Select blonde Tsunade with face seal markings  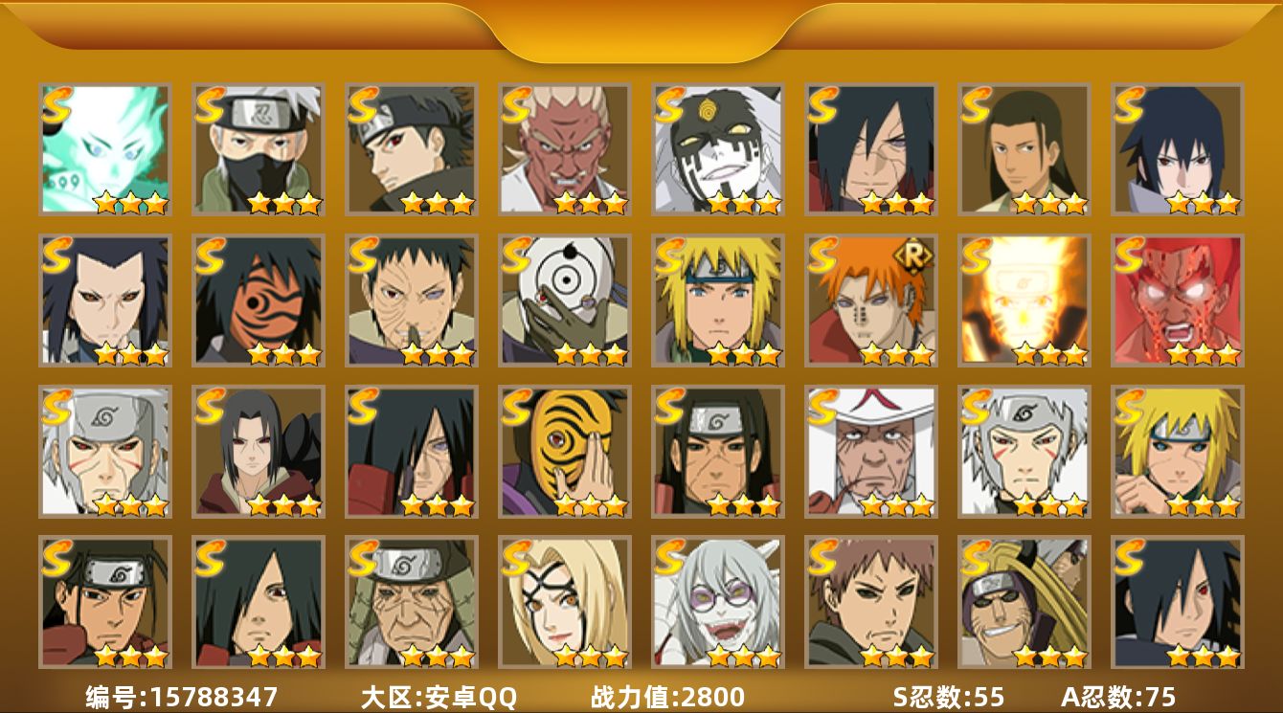565,603
